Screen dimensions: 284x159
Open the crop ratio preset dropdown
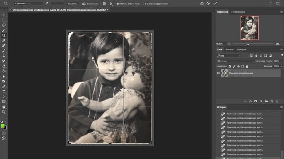[x=22, y=4]
